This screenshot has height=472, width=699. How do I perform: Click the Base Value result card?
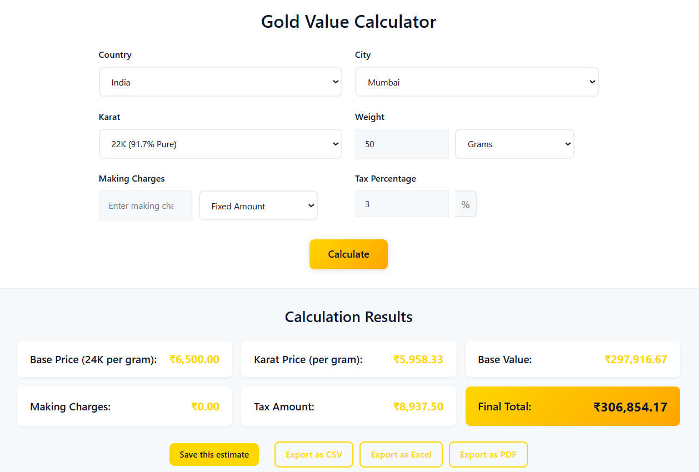click(x=572, y=359)
